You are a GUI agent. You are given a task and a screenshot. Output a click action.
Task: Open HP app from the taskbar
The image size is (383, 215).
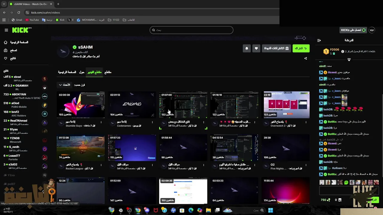(x=173, y=210)
